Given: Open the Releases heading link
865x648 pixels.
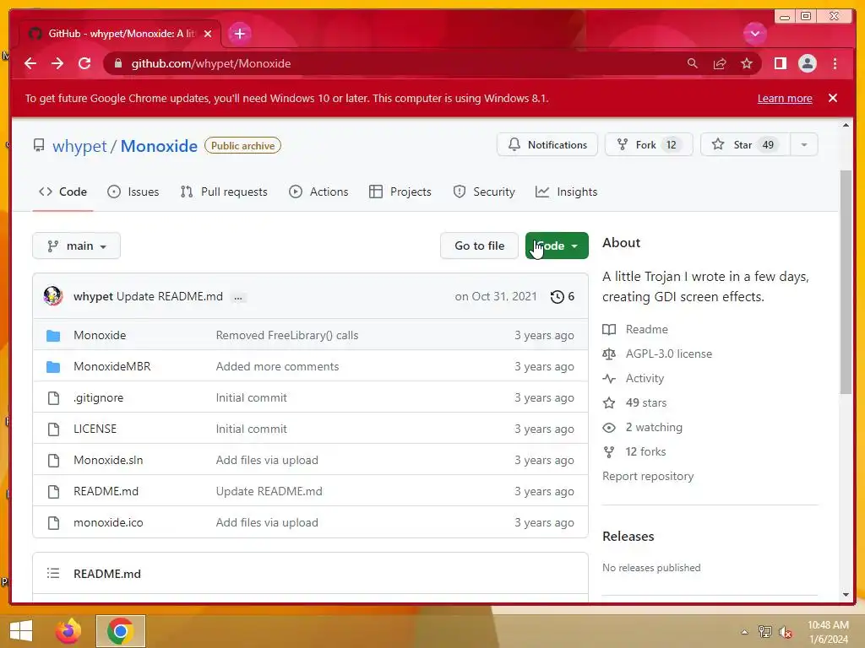Looking at the screenshot, I should click(x=628, y=536).
